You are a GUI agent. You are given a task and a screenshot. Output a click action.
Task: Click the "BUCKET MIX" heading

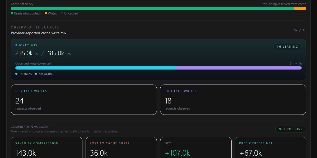coord(26,45)
